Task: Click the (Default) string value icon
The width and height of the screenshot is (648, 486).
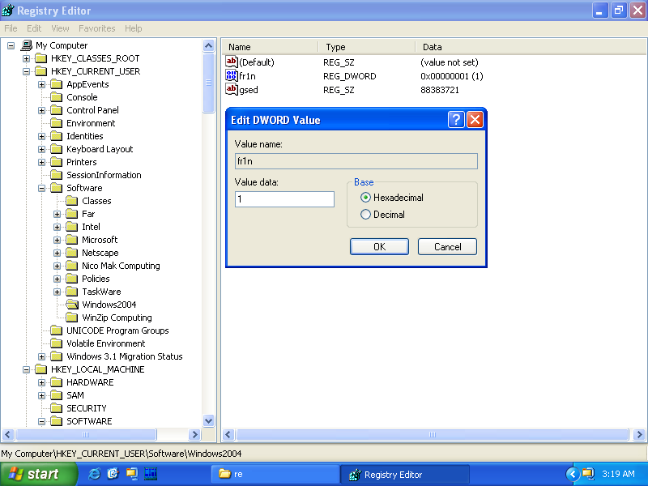Action: click(x=232, y=62)
